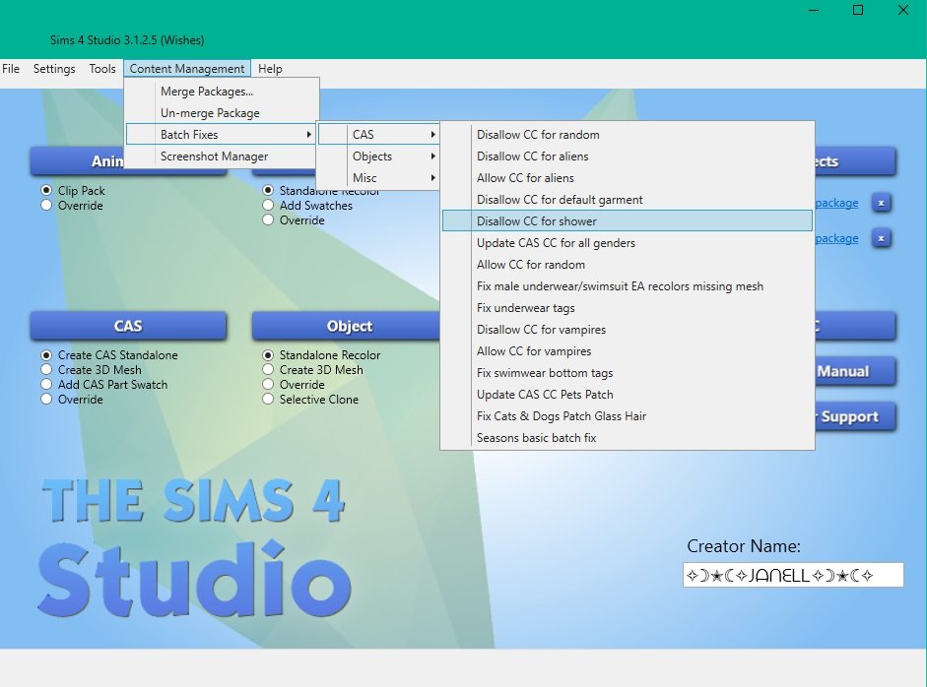Select Clip Pack radio button
Viewport: 927px width, 687px height.
46,190
